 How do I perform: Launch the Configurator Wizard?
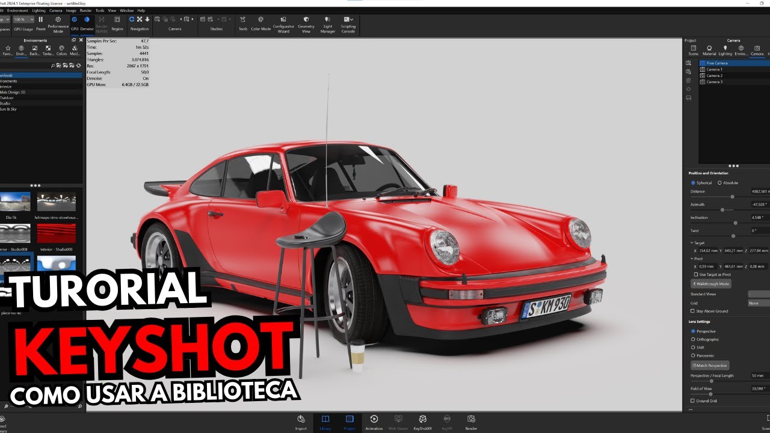[x=284, y=24]
